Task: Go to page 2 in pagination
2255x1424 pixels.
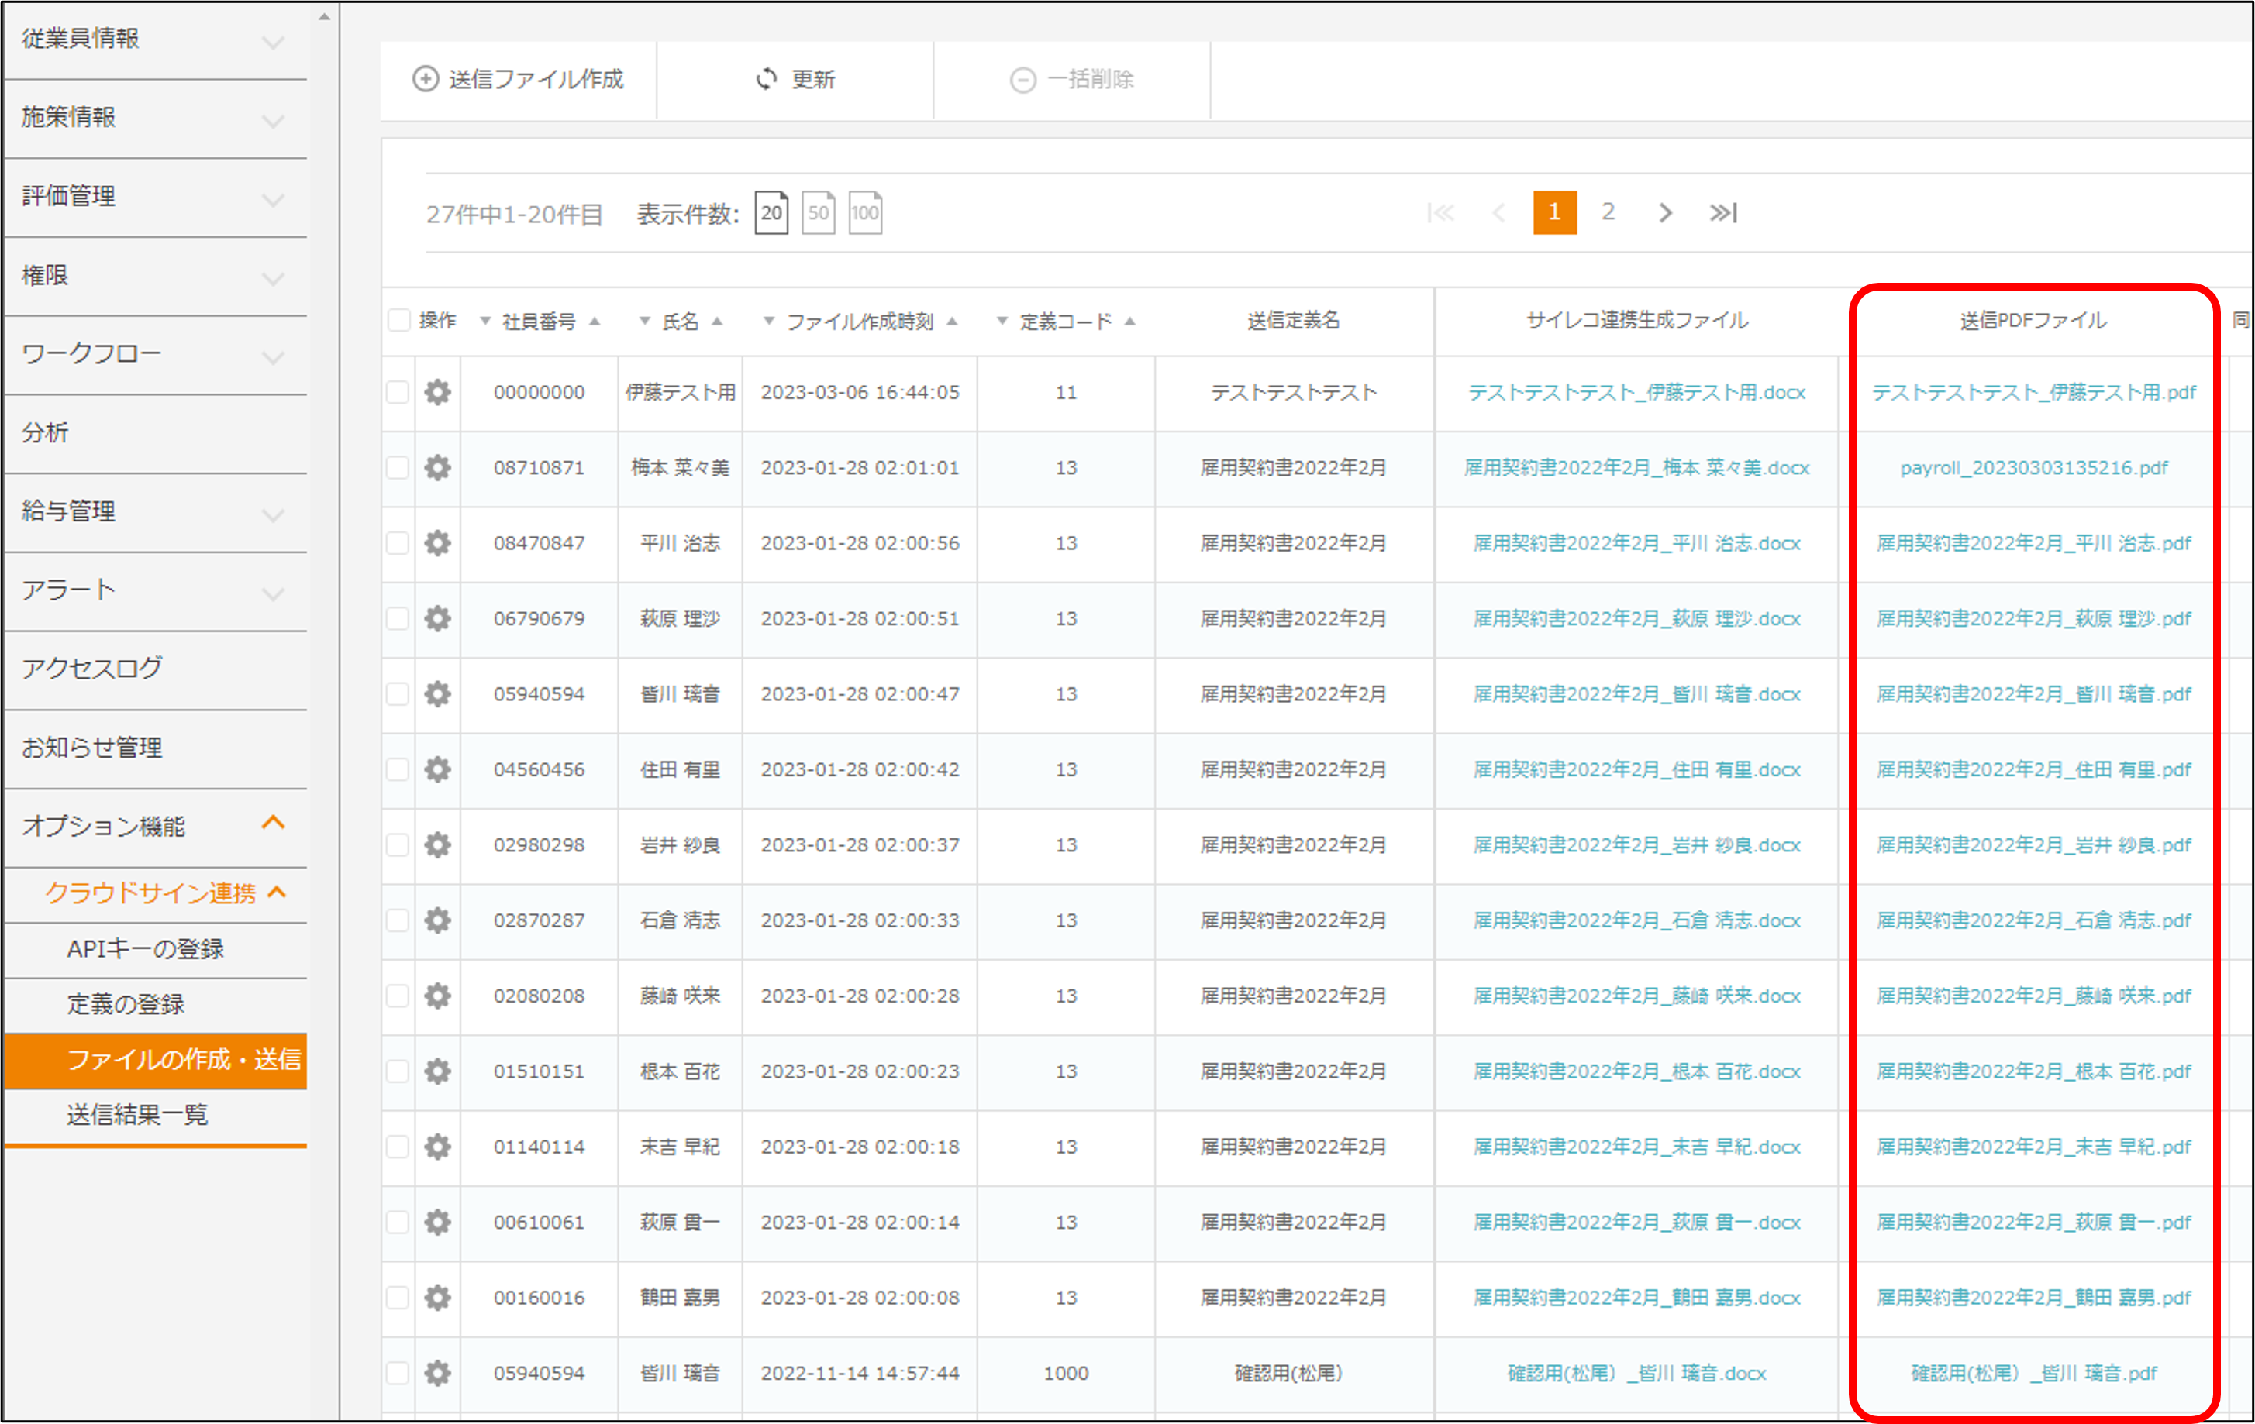Action: pyautogui.click(x=1608, y=212)
